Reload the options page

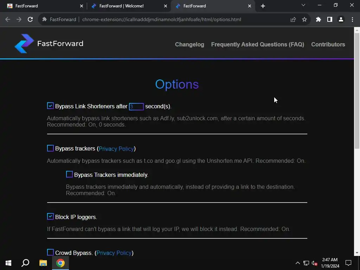click(x=30, y=20)
